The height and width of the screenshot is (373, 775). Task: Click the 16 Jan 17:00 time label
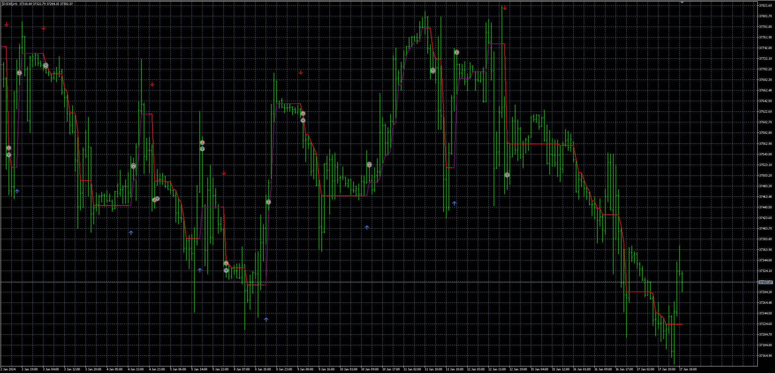(x=624, y=369)
